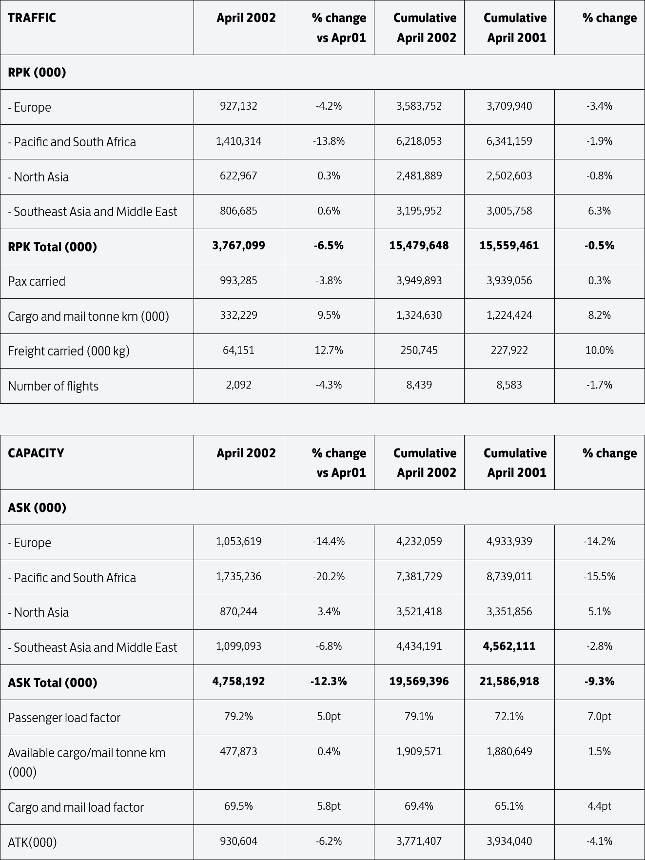Select the Cargo and mail load factor label
645x860 pixels.
click(76, 808)
